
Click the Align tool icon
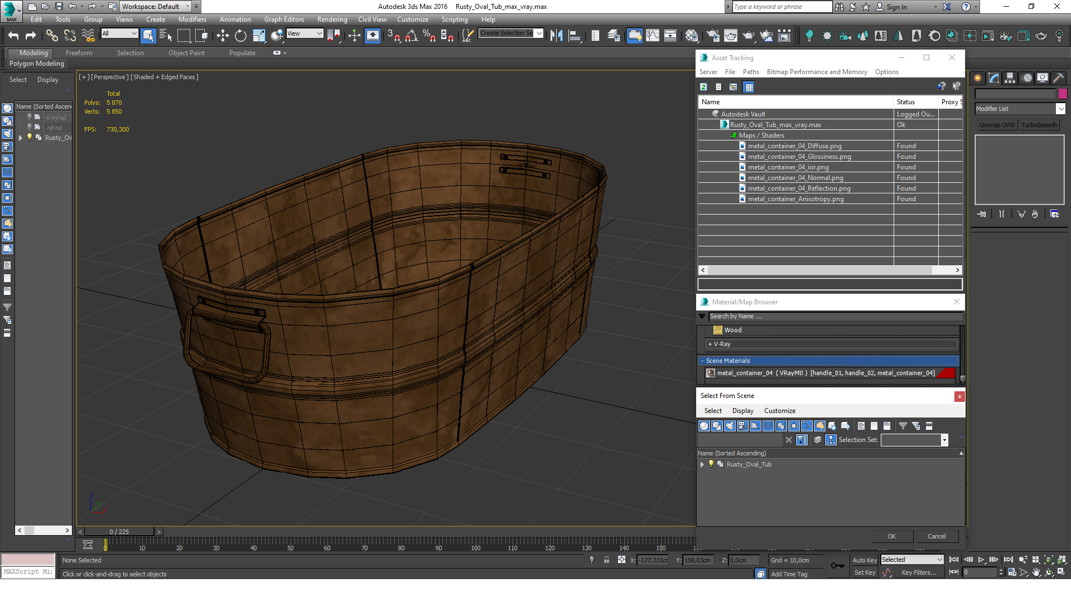click(575, 36)
